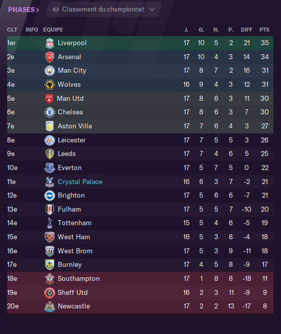Sort table by DIFF column header

point(247,30)
